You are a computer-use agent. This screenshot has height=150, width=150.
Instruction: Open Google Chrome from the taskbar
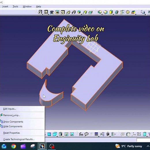(14, 146)
